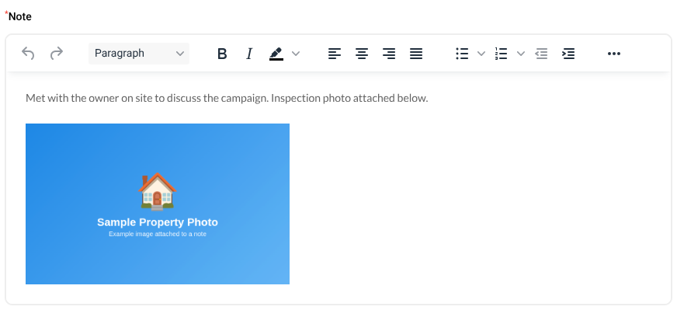Expand numbered list style options
The image size is (677, 310).
click(x=521, y=54)
